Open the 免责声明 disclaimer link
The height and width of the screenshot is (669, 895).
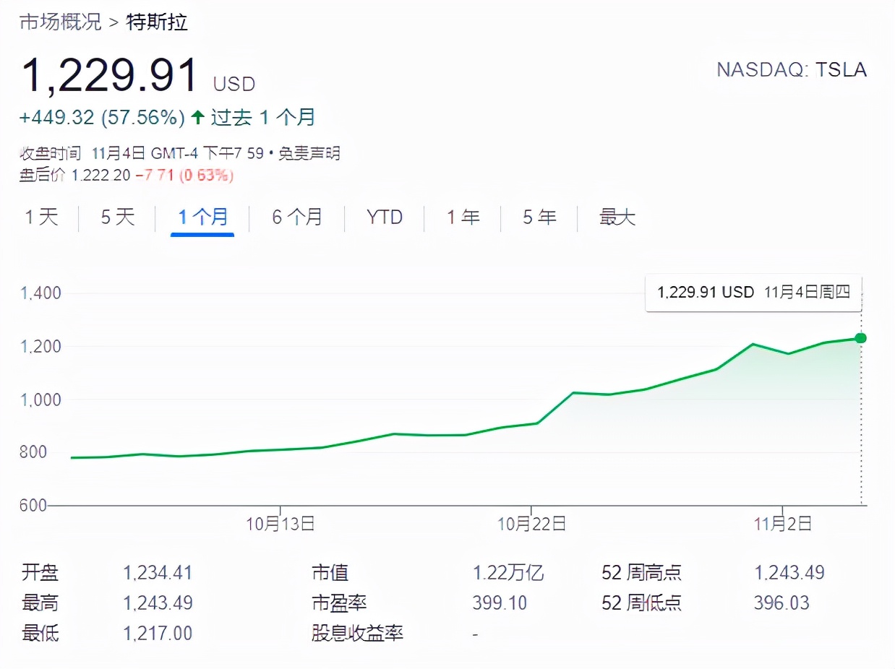point(309,153)
